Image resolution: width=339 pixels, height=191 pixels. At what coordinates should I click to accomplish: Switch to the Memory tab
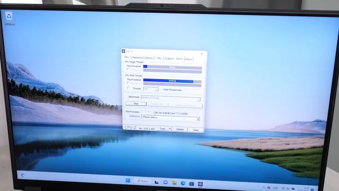[149, 58]
